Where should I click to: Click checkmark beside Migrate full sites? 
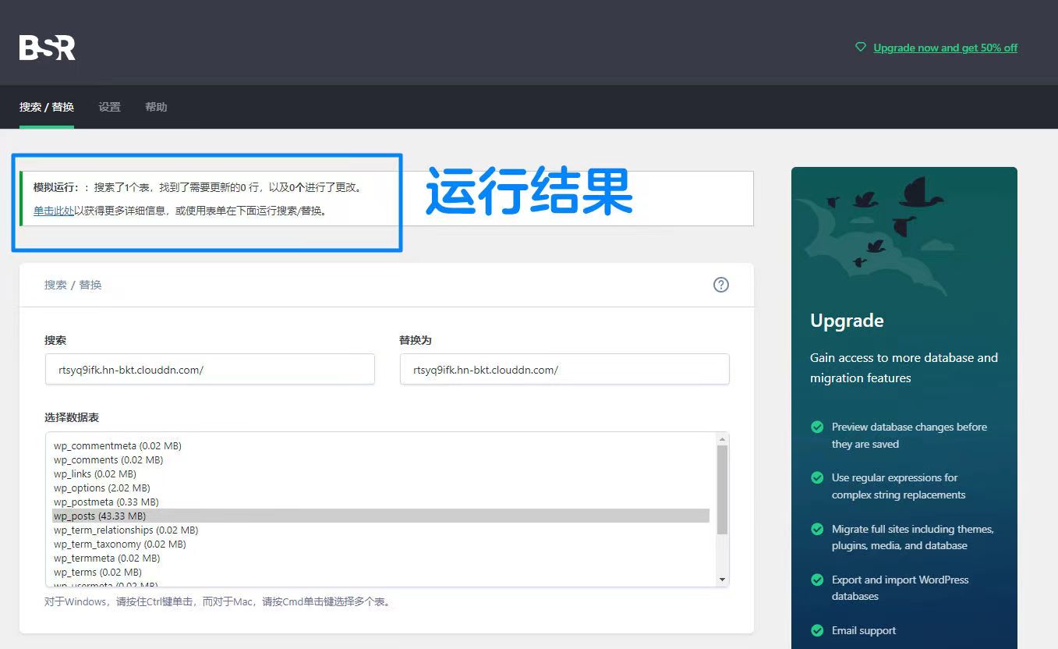coord(817,529)
